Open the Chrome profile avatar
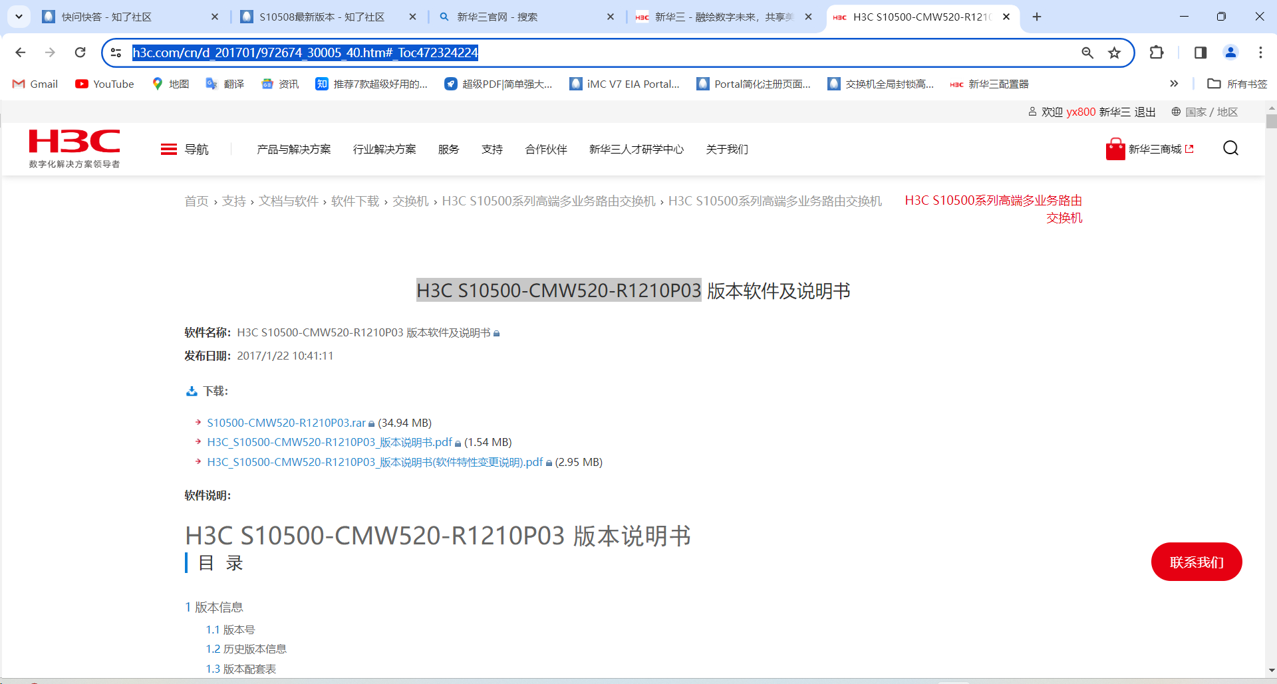 [1231, 53]
